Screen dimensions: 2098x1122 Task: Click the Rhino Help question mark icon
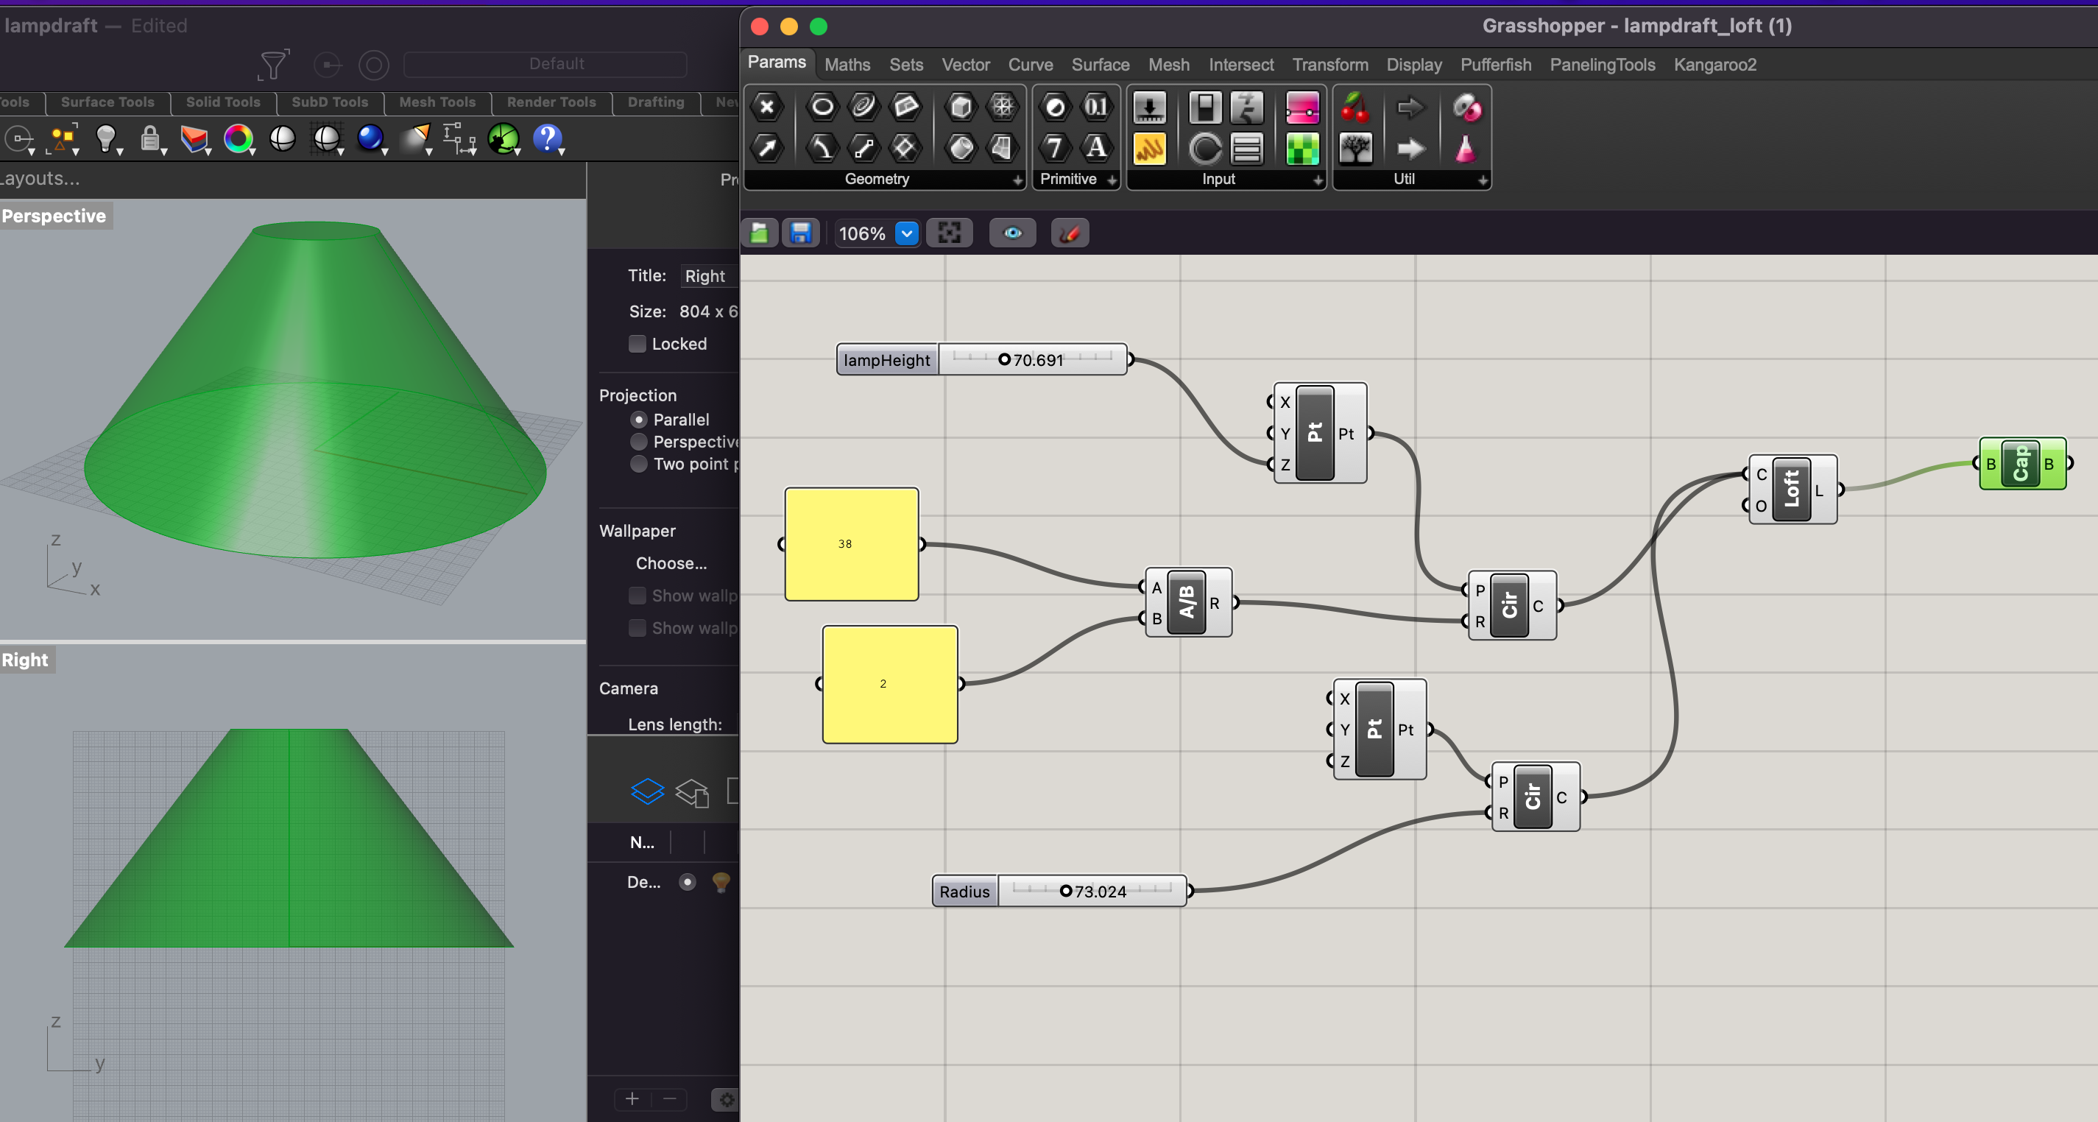point(547,138)
